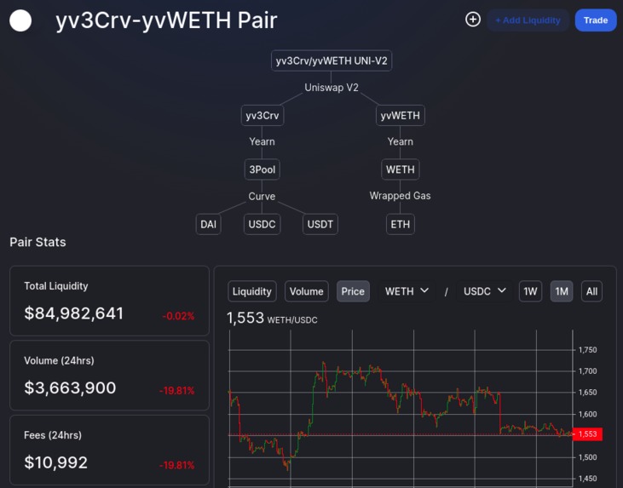623x488 pixels.
Task: Switch chart to Liquidity tab
Action: click(252, 291)
